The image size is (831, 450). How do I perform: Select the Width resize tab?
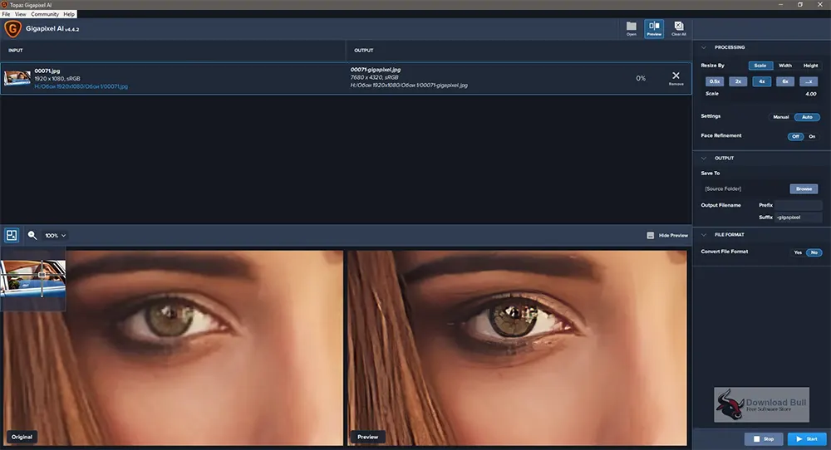785,66
